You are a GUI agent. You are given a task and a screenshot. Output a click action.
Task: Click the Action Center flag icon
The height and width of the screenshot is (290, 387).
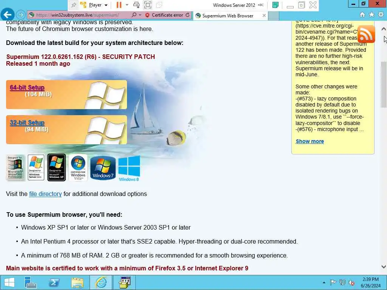coord(333,282)
